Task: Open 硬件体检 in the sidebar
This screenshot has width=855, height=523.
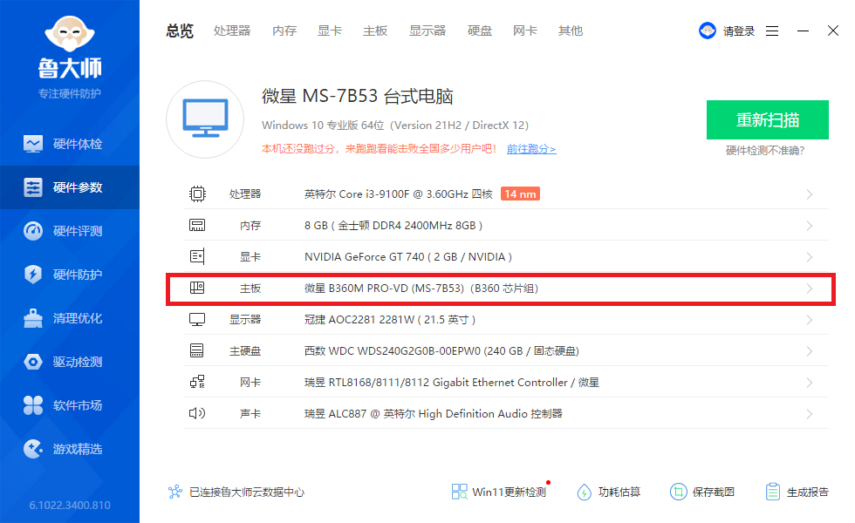Action: pyautogui.click(x=70, y=144)
